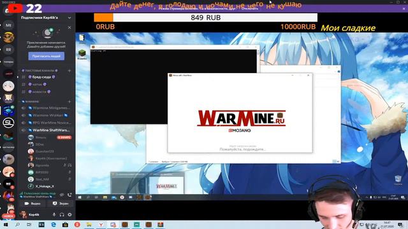Disconnect from the voice channel
This screenshot has height=229, width=408.
(x=69, y=195)
